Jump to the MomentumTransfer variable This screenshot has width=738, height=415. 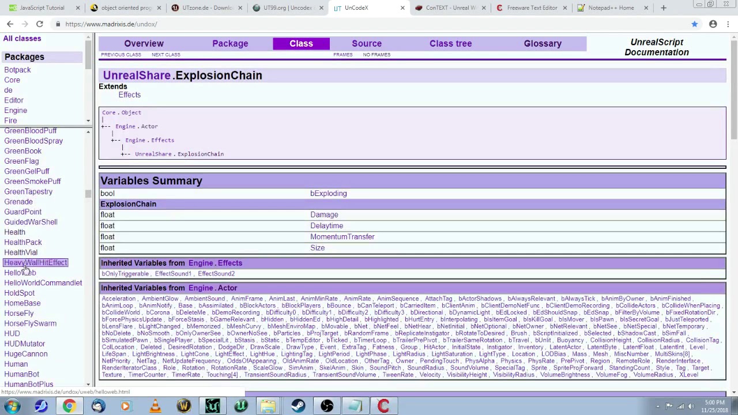[x=342, y=237]
